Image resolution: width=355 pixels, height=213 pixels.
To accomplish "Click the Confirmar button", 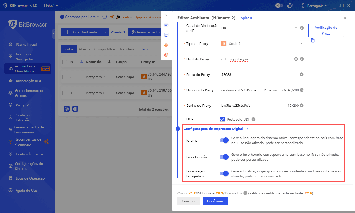I will (215, 201).
